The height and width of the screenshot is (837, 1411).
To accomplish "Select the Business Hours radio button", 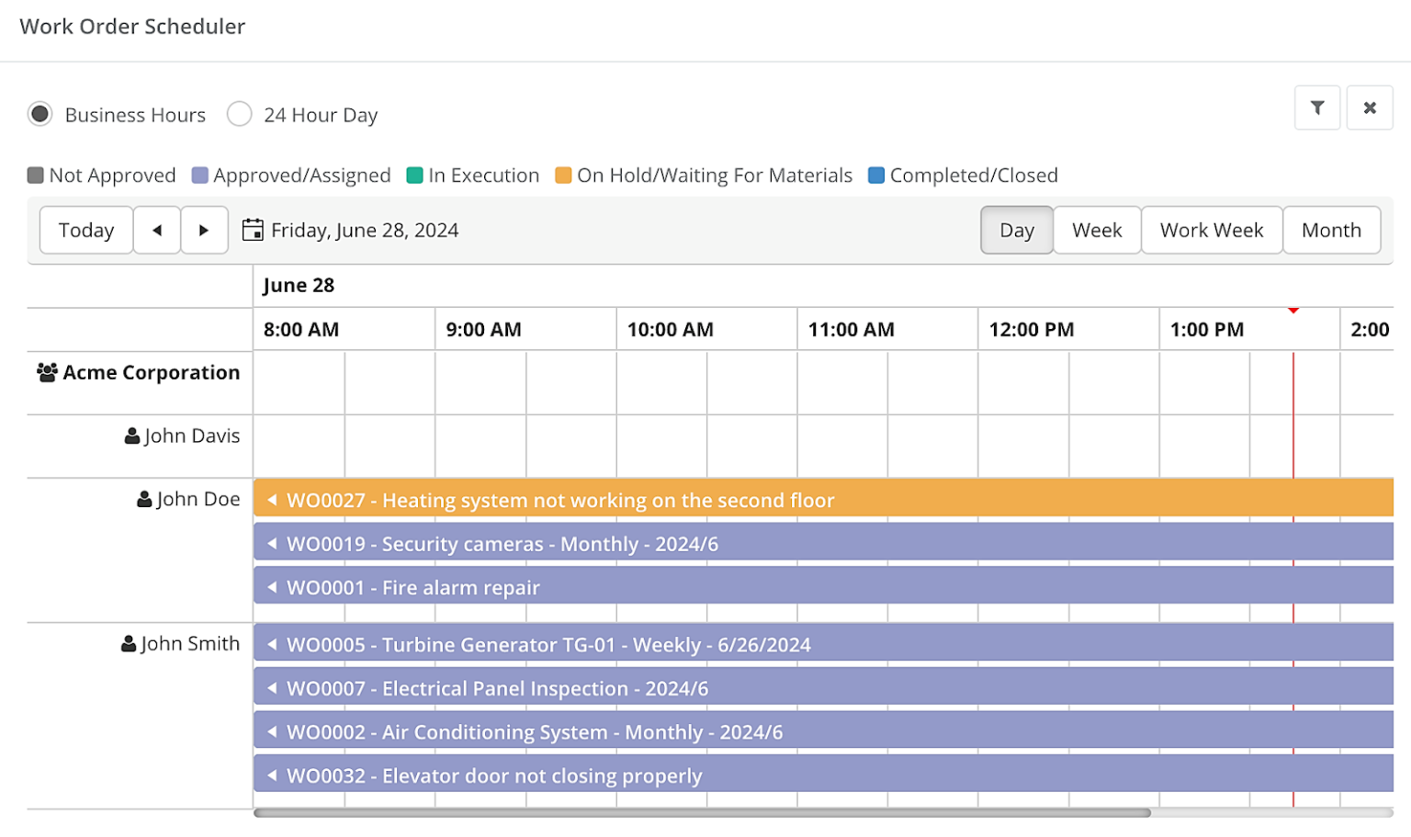I will point(40,114).
